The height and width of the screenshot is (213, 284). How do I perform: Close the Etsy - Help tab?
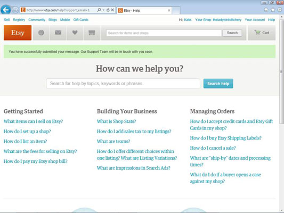click(x=169, y=11)
